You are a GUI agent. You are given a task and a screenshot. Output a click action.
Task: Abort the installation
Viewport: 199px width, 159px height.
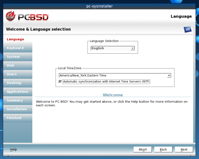click(x=143, y=150)
